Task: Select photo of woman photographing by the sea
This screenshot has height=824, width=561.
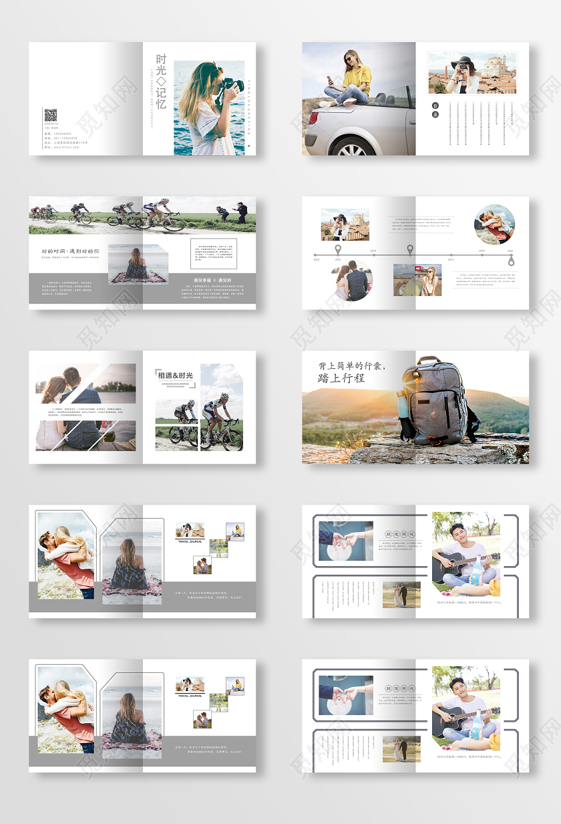Action: coord(209,108)
